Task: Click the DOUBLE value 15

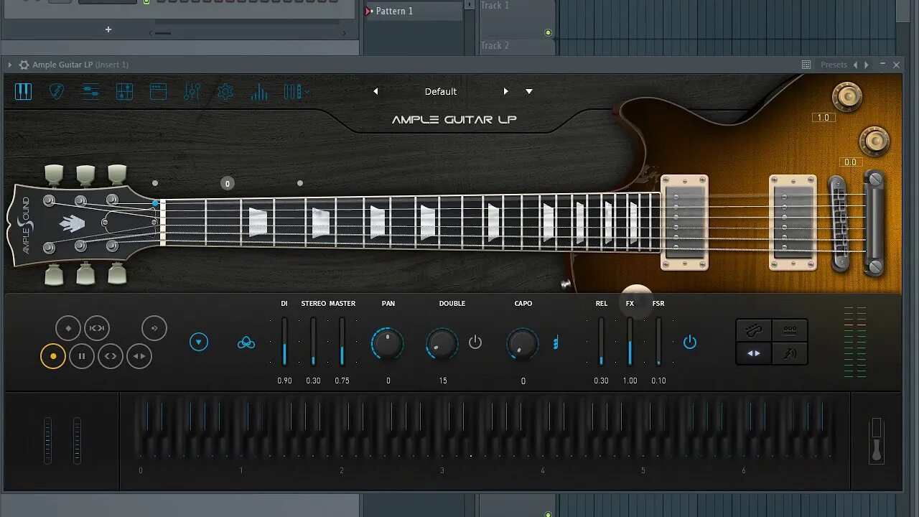Action: 442,381
